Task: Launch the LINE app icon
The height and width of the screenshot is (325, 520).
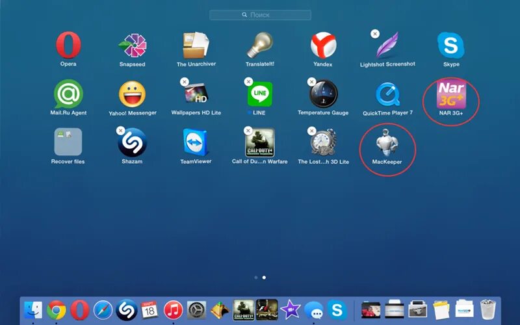Action: (260, 94)
